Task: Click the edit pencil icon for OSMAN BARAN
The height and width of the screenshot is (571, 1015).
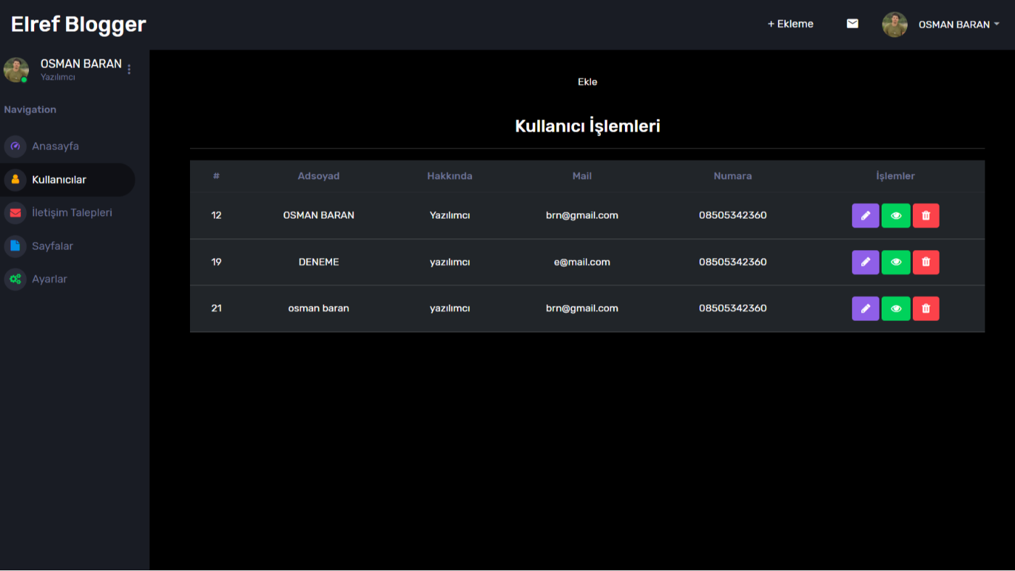Action: (865, 216)
